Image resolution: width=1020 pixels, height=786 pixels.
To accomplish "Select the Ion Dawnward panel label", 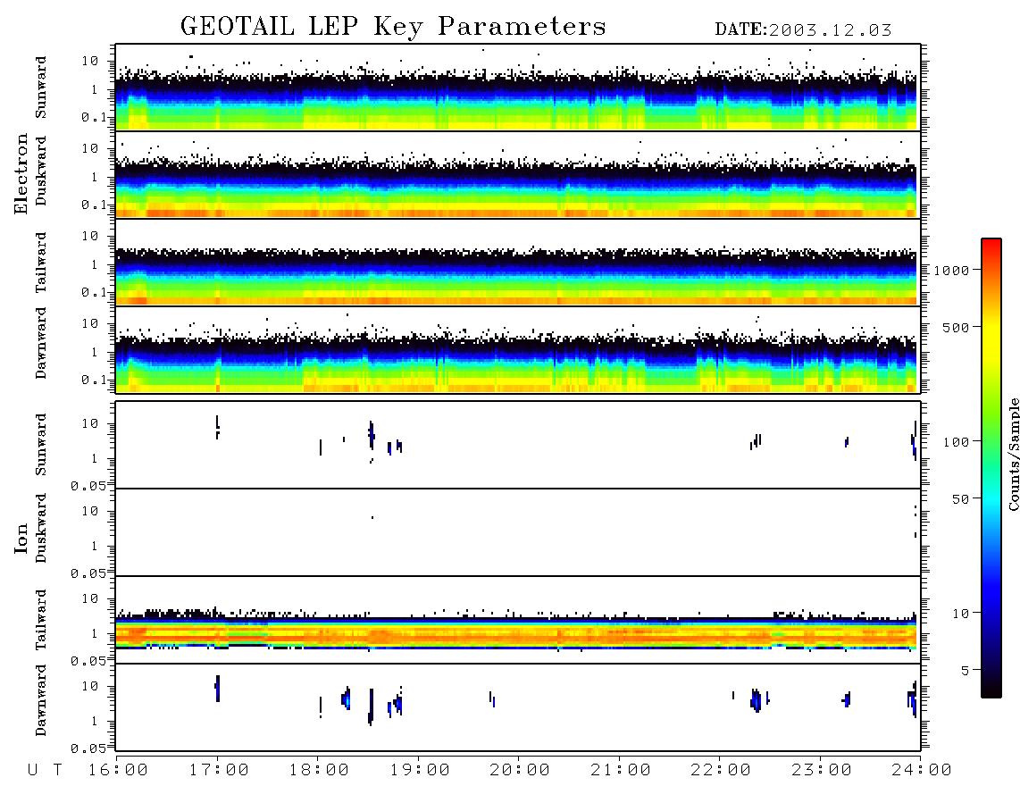I will pos(41,700).
